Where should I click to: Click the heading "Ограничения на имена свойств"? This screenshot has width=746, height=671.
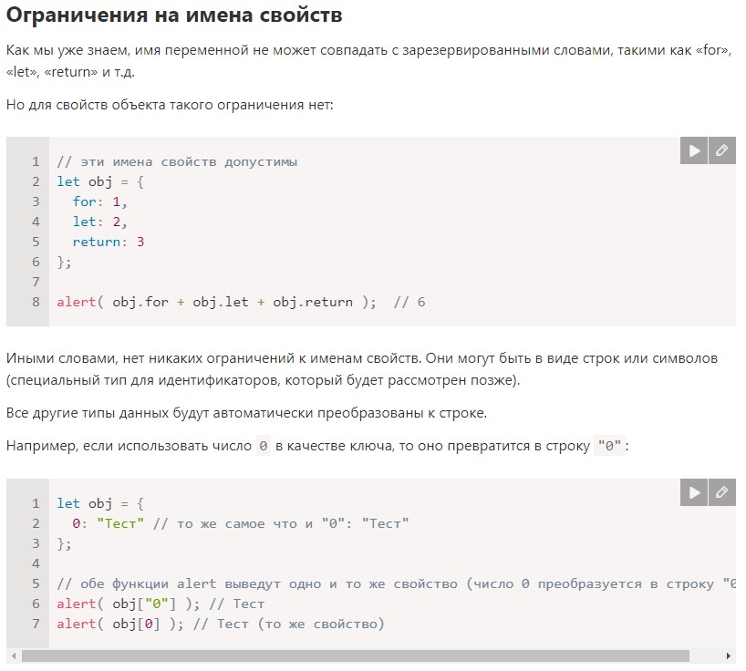(174, 15)
